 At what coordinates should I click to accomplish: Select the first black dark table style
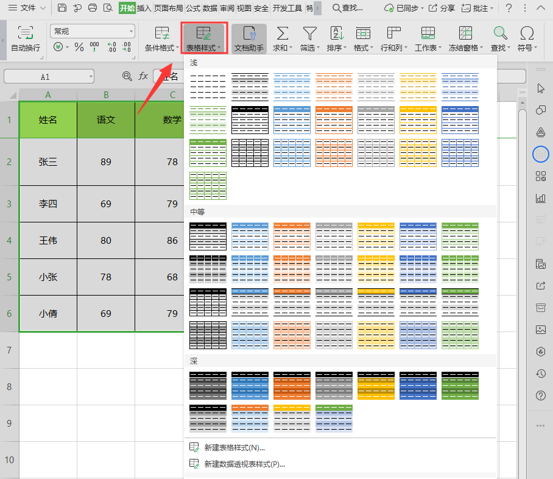point(208,385)
